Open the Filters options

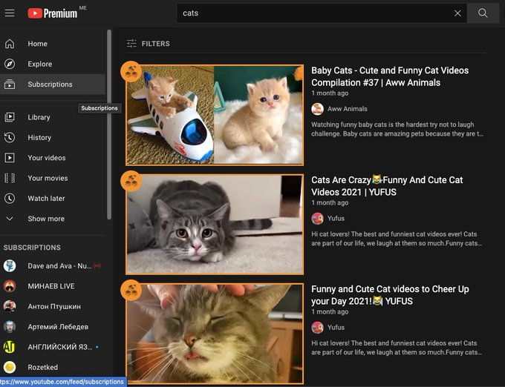[149, 44]
